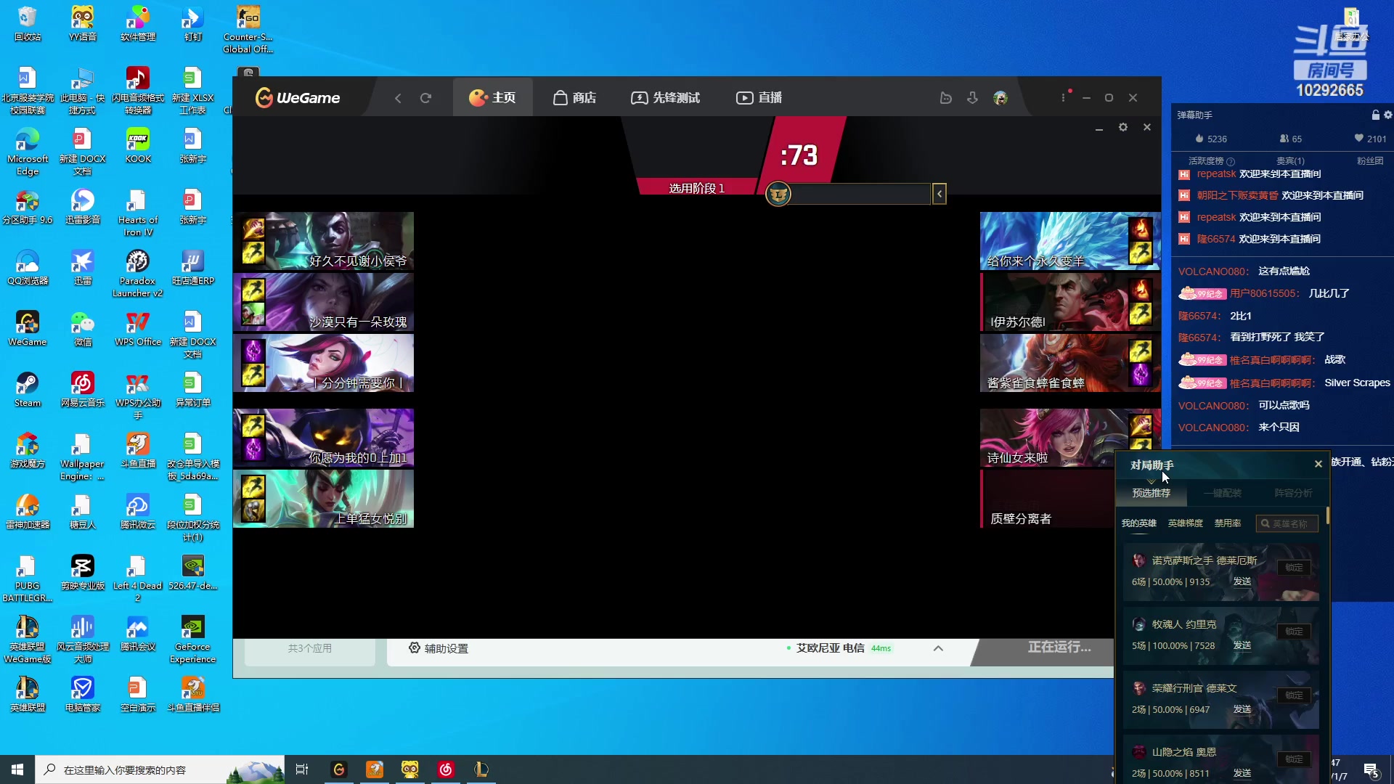Viewport: 1394px width, 784px height.
Task: Open the WeGame user avatar menu
Action: (1000, 98)
